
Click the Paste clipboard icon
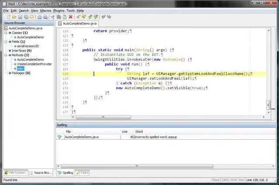pos(65,17)
